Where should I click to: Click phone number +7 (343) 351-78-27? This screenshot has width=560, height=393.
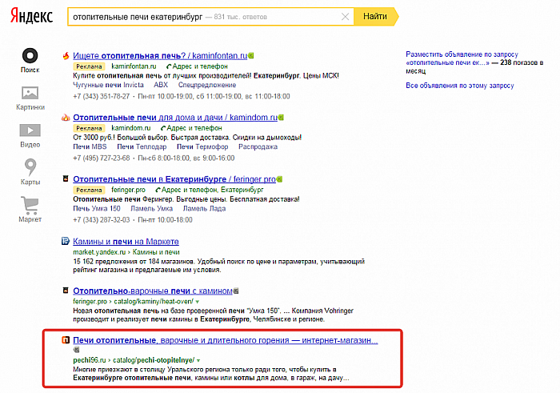pyautogui.click(x=101, y=97)
